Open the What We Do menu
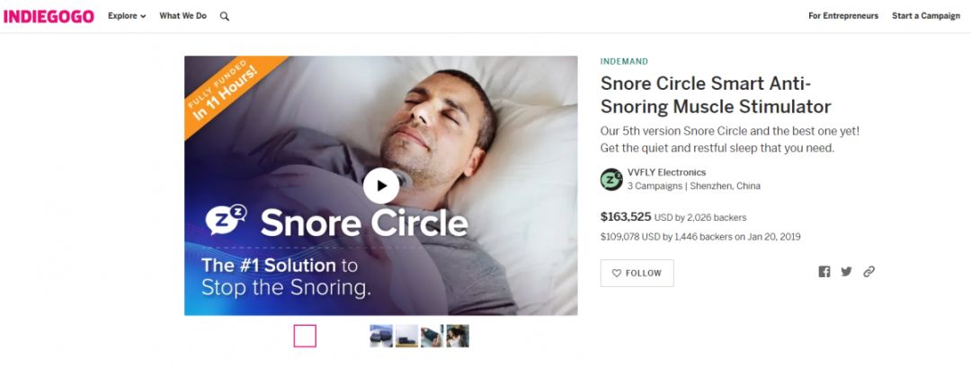The width and height of the screenshot is (971, 367). tap(183, 16)
